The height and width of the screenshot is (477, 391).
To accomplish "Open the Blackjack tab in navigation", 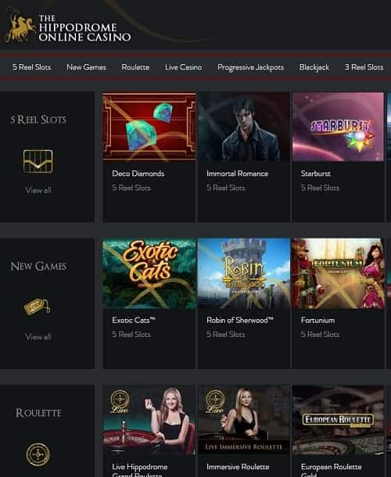I will click(314, 67).
